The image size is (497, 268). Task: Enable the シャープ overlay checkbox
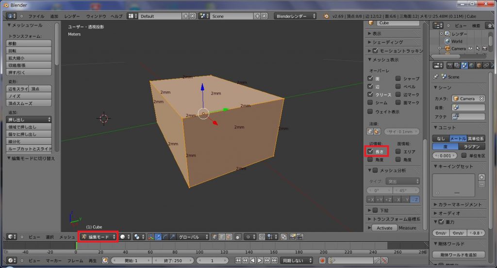[398, 78]
